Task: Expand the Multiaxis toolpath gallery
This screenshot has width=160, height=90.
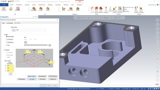Action: (89, 11)
